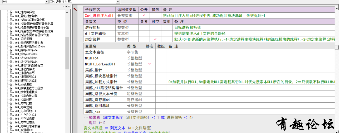Click the icon beside X64_关闭句柄
340x133 pixels.
(x=12, y=39)
